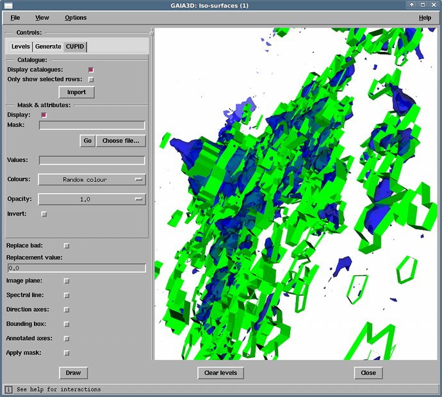Toggle Display catalogues checkbox
The width and height of the screenshot is (442, 397).
[x=91, y=70]
